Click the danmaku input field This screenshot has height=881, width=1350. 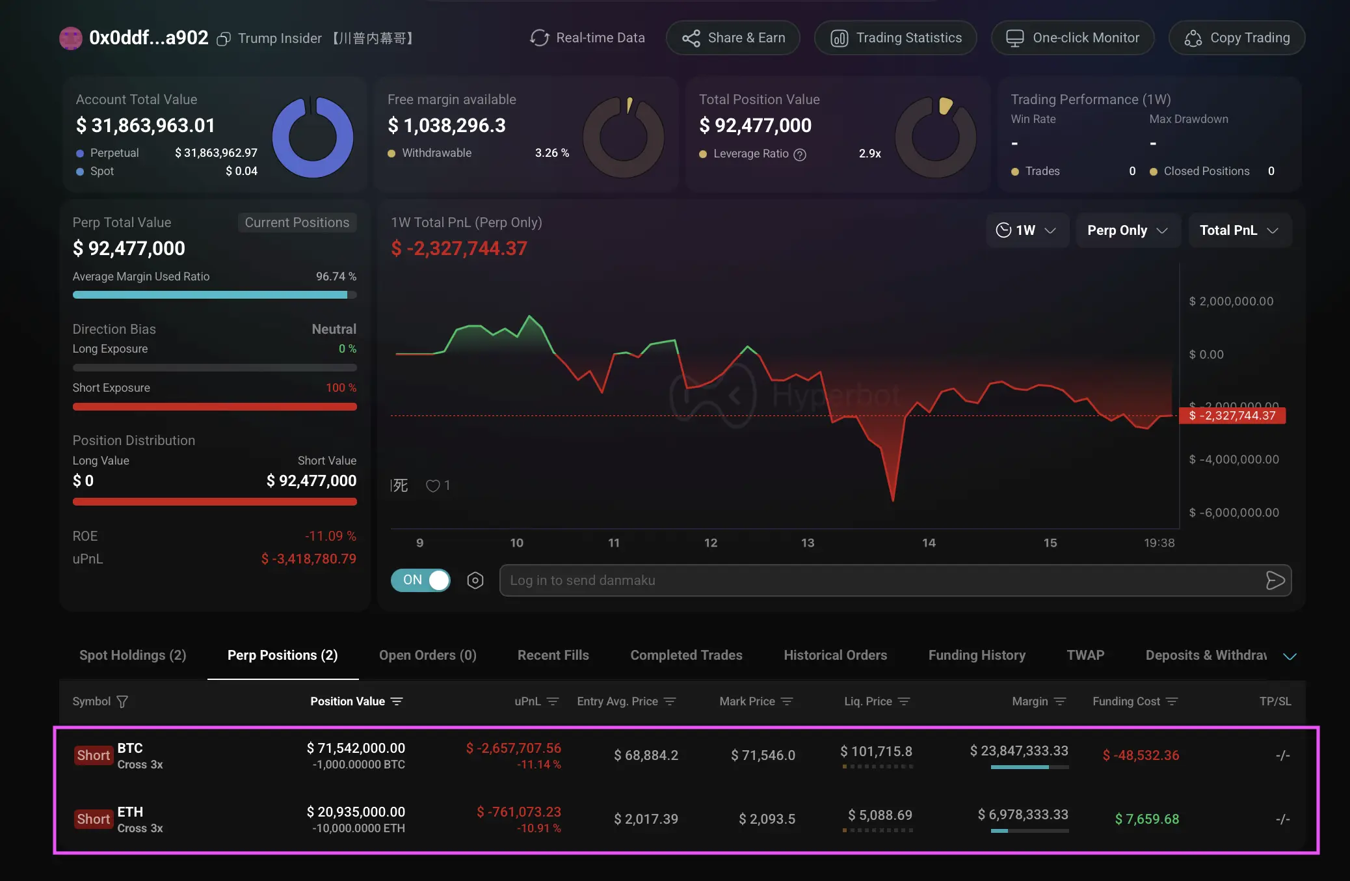878,580
